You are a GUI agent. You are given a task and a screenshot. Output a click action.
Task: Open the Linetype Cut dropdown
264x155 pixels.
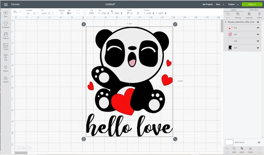(x=31, y=13)
